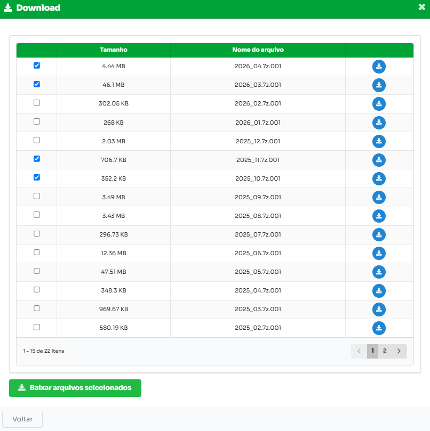The image size is (430, 431).
Task: Uncheck the 2026_04.7z.001 checkbox
Action: [37, 66]
